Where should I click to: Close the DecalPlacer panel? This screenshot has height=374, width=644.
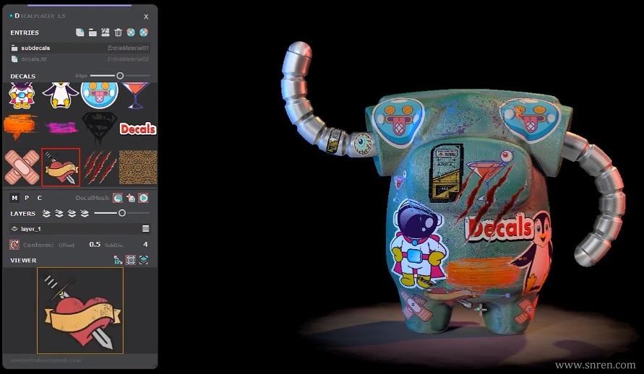146,17
